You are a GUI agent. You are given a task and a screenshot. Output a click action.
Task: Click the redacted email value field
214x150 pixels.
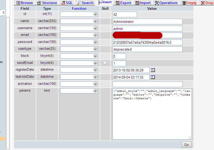click(x=147, y=35)
